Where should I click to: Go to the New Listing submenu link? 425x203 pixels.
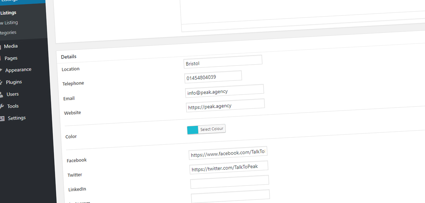pos(9,23)
